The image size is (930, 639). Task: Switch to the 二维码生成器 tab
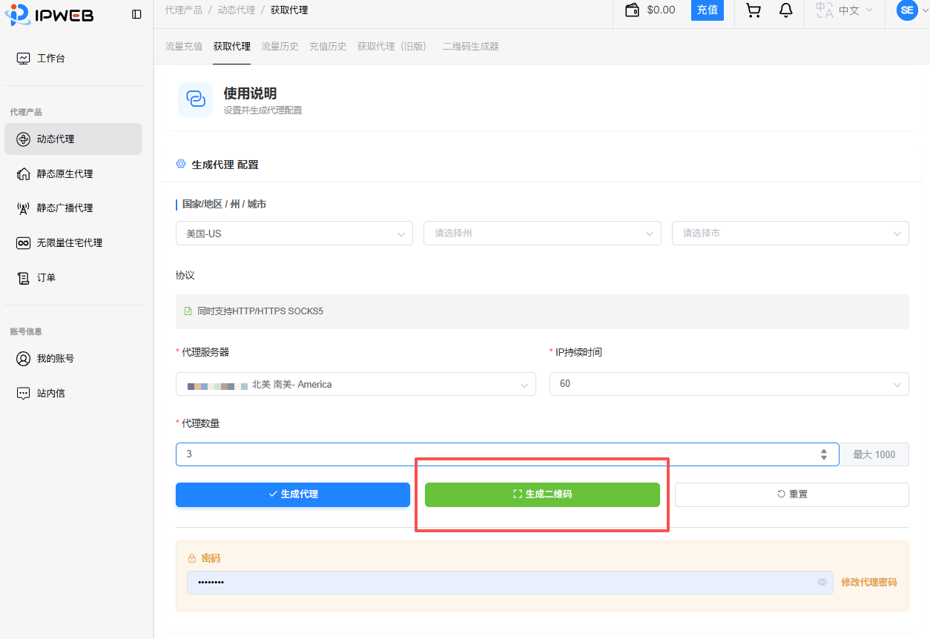[x=471, y=46]
